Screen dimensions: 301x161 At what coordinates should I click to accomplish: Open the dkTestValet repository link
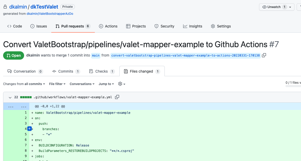coord(44,7)
